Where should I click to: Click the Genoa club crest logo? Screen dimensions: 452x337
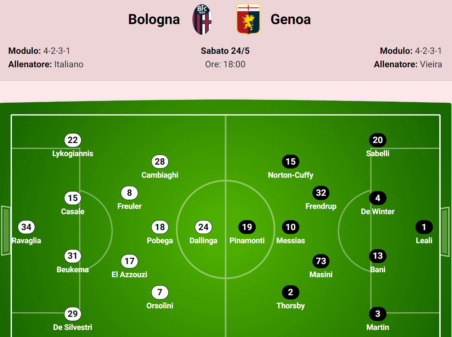pyautogui.click(x=248, y=19)
